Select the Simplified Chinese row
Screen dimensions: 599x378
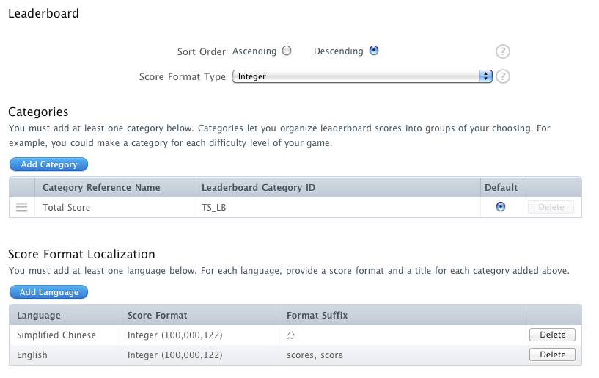coord(295,335)
